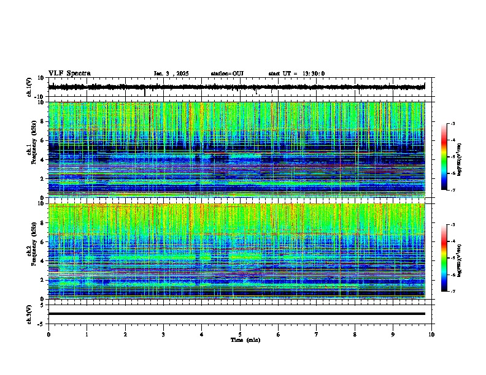Click the upper colorbar "-7" scale label
The image size is (486, 375).
pos(452,190)
